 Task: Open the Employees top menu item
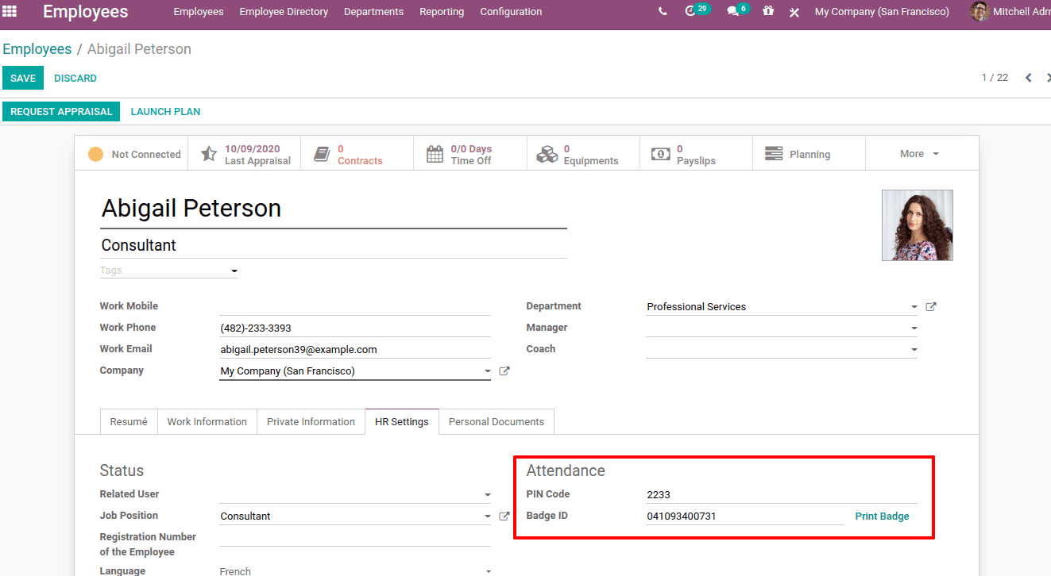pyautogui.click(x=199, y=12)
